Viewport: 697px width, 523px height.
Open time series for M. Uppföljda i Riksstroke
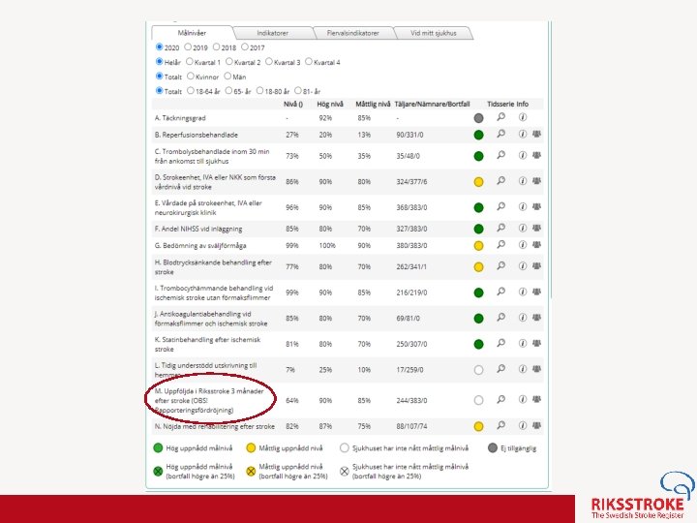[501, 399]
